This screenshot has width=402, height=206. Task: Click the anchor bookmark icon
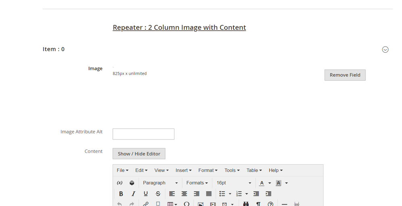[x=158, y=204]
